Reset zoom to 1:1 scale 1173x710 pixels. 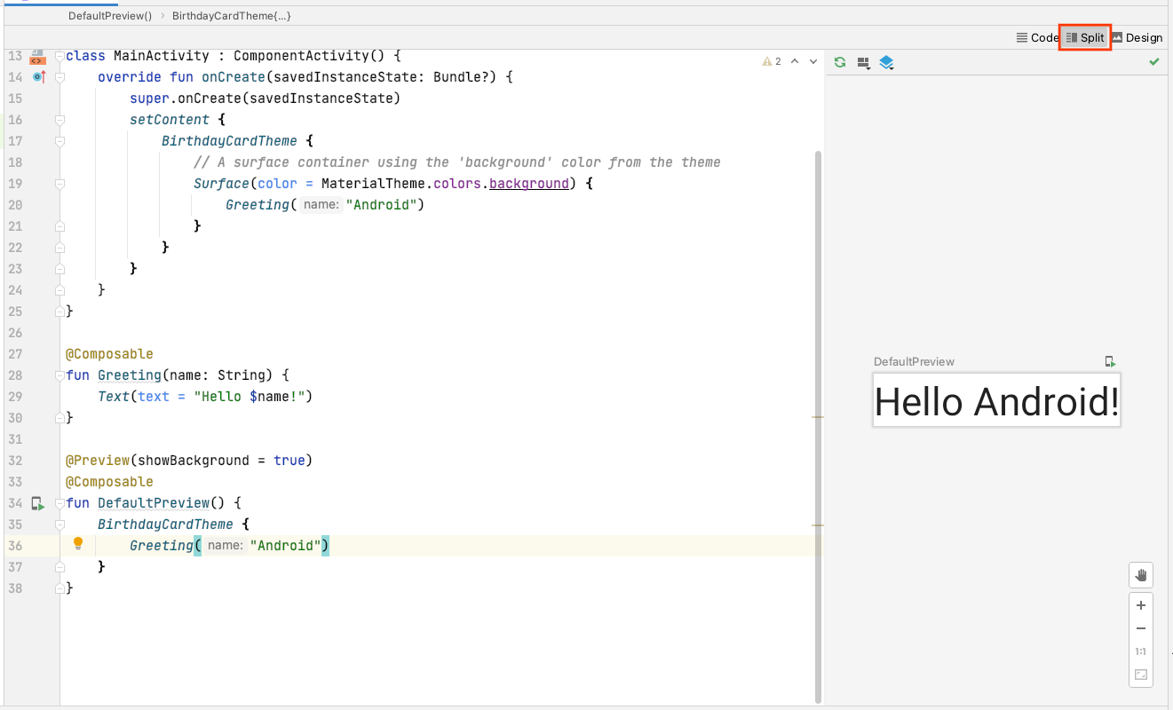(1141, 651)
